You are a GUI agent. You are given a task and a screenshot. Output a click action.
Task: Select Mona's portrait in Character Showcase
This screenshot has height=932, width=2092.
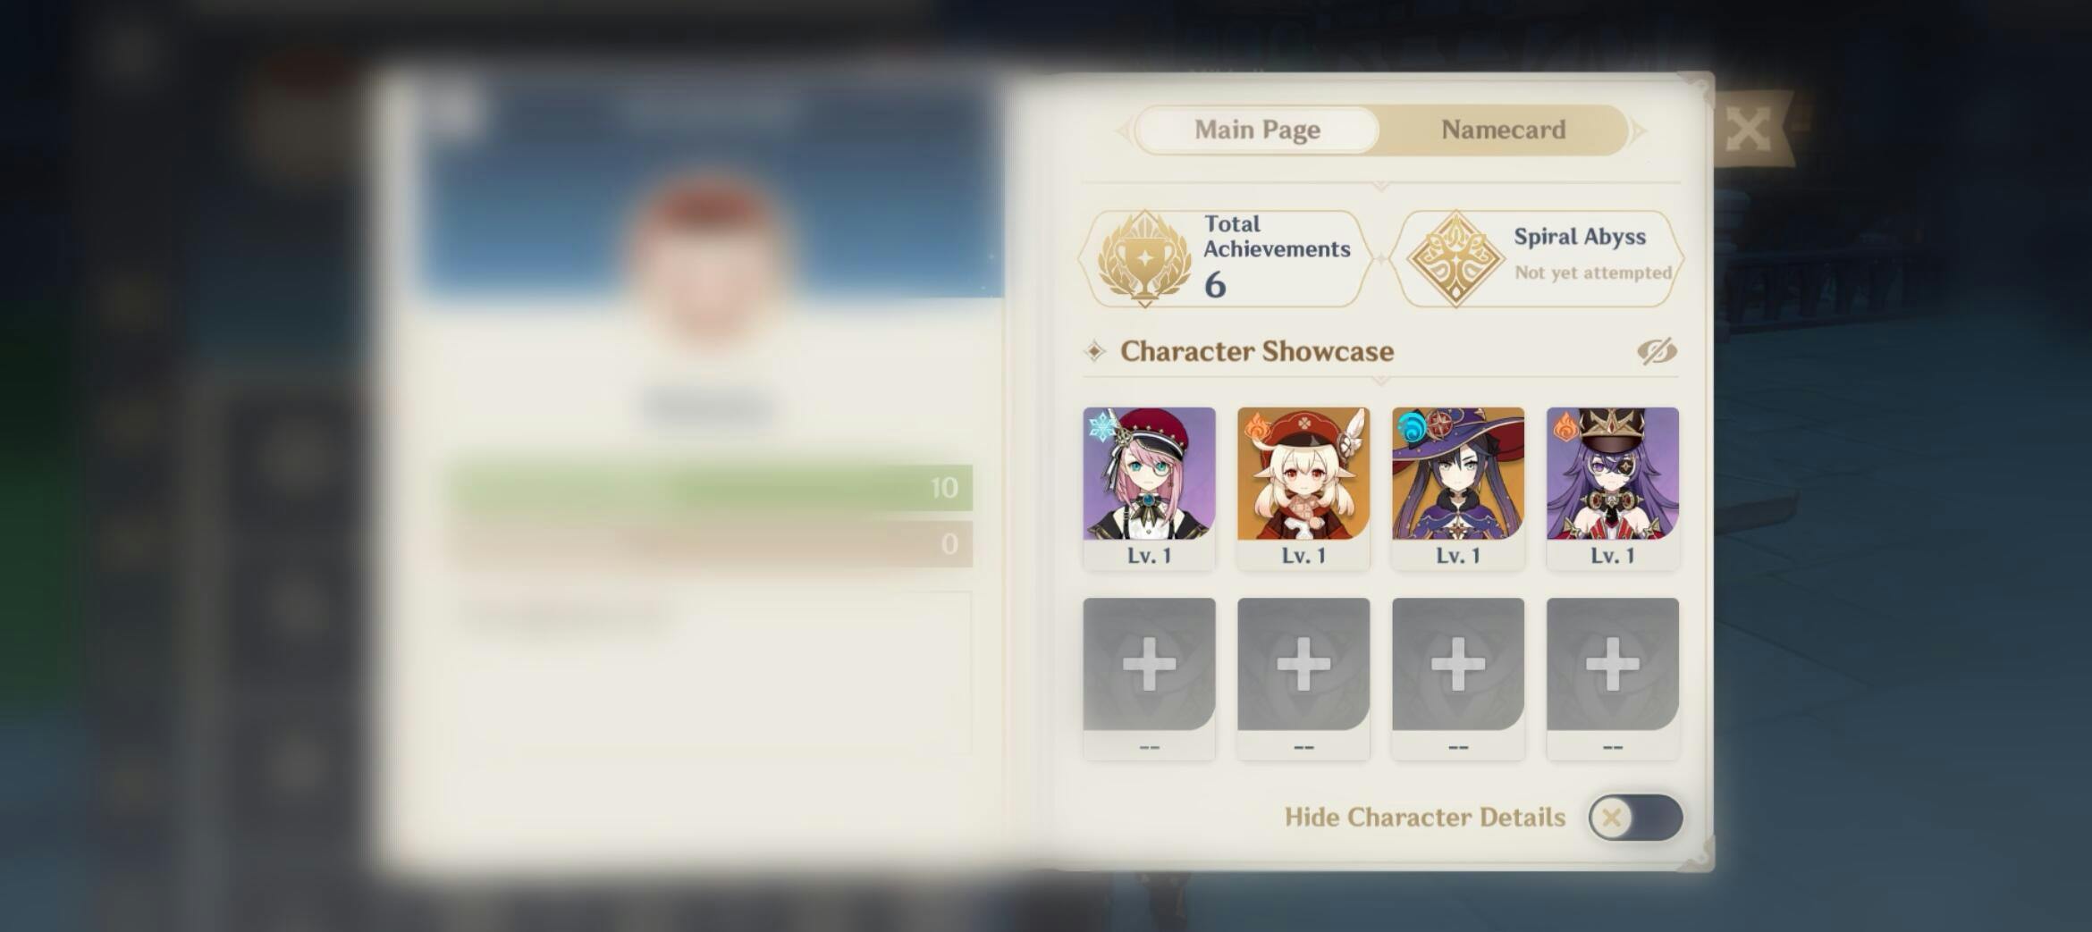click(1458, 488)
